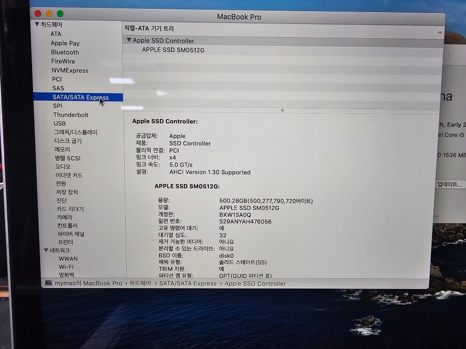This screenshot has height=349, width=466.
Task: Open the 메모리 entry
Action: point(62,149)
